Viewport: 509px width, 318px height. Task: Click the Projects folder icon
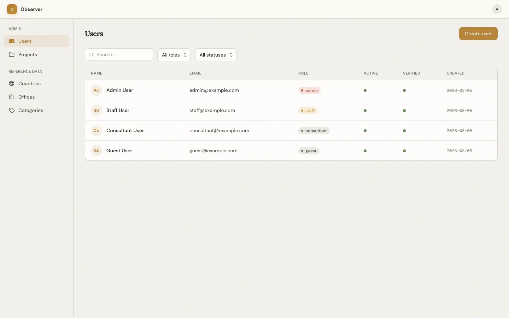pos(12,54)
